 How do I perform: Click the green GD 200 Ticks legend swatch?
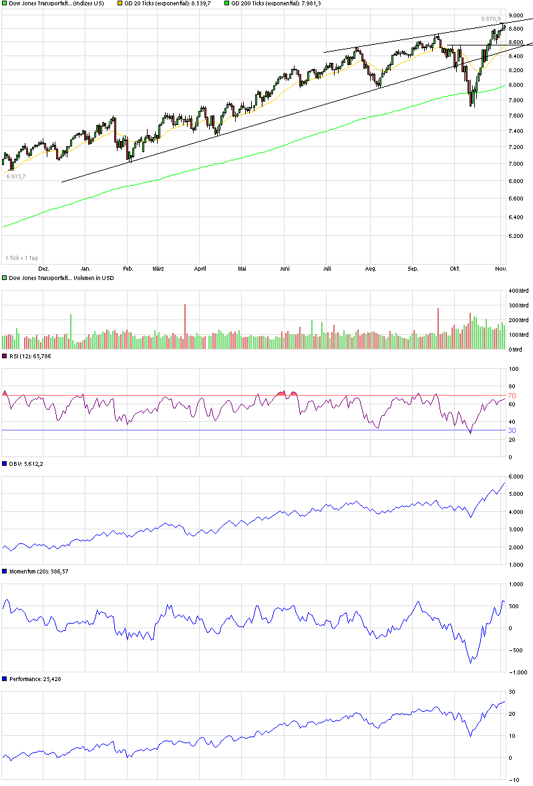[x=227, y=3]
